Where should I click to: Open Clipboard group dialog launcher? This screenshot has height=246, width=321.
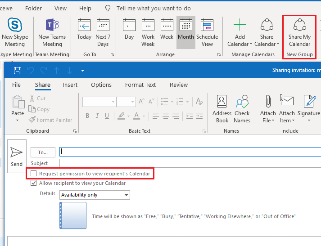(75, 131)
